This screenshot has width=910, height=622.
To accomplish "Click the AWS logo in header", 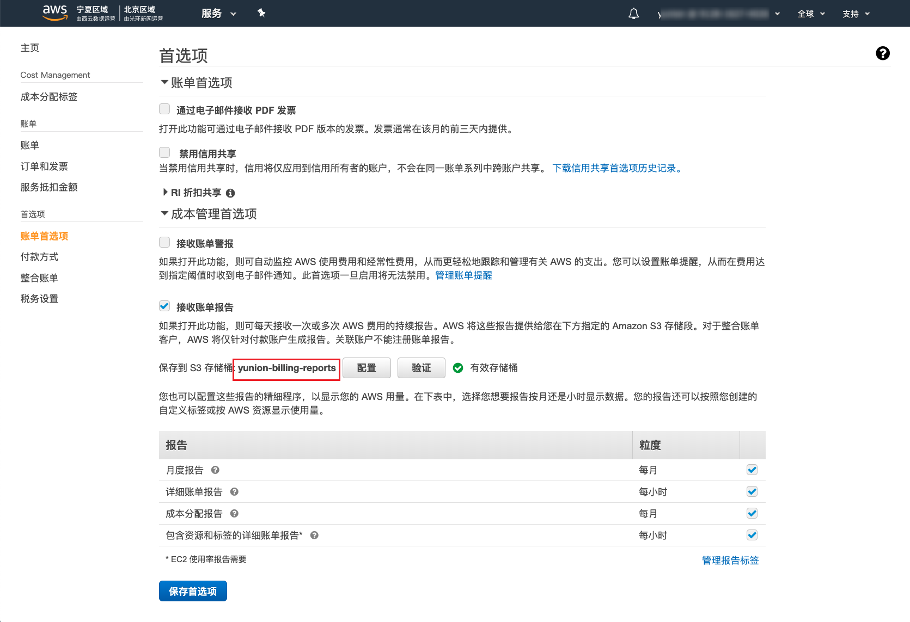I will click(x=55, y=13).
